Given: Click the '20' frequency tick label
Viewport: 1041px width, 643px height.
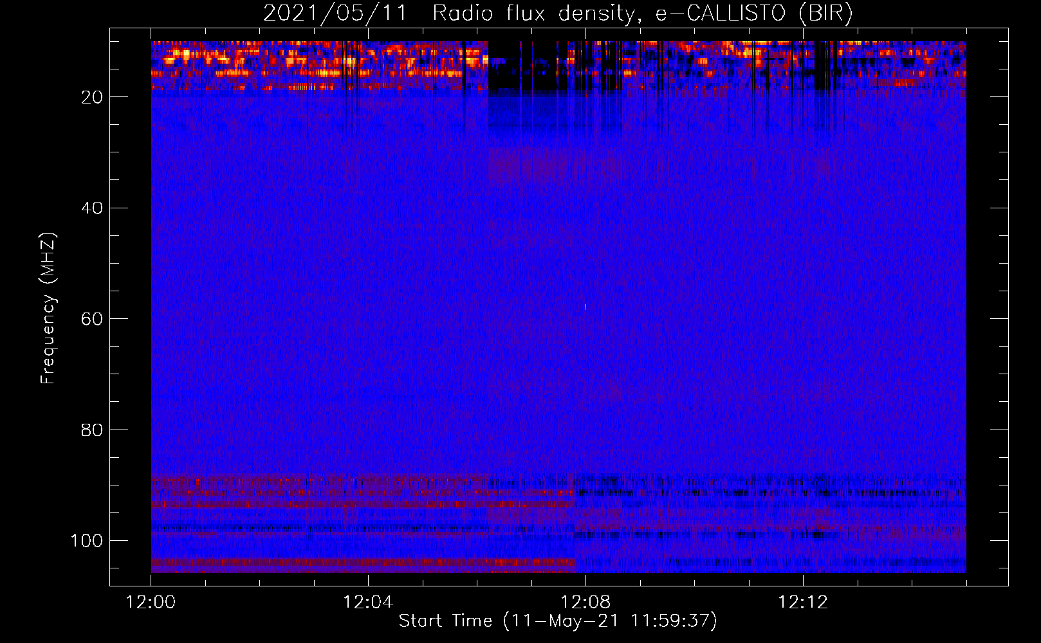Looking at the screenshot, I should (92, 97).
